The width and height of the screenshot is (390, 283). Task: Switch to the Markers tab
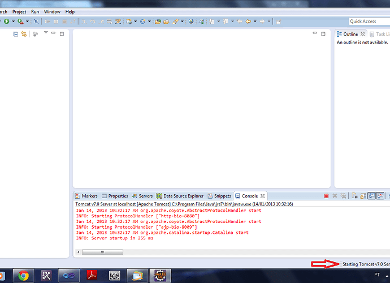86,196
